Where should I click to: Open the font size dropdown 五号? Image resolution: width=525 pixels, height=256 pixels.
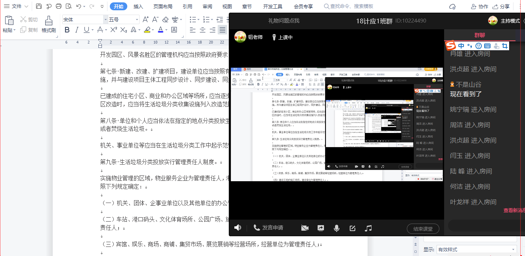click(x=137, y=19)
